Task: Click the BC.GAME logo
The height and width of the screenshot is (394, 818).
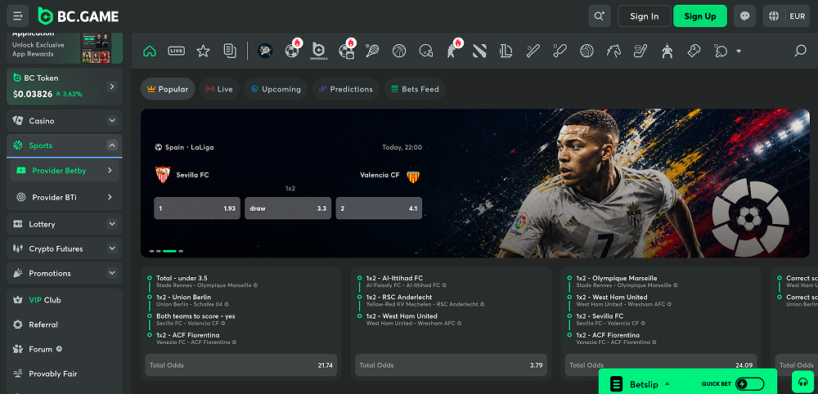Action: pyautogui.click(x=79, y=16)
